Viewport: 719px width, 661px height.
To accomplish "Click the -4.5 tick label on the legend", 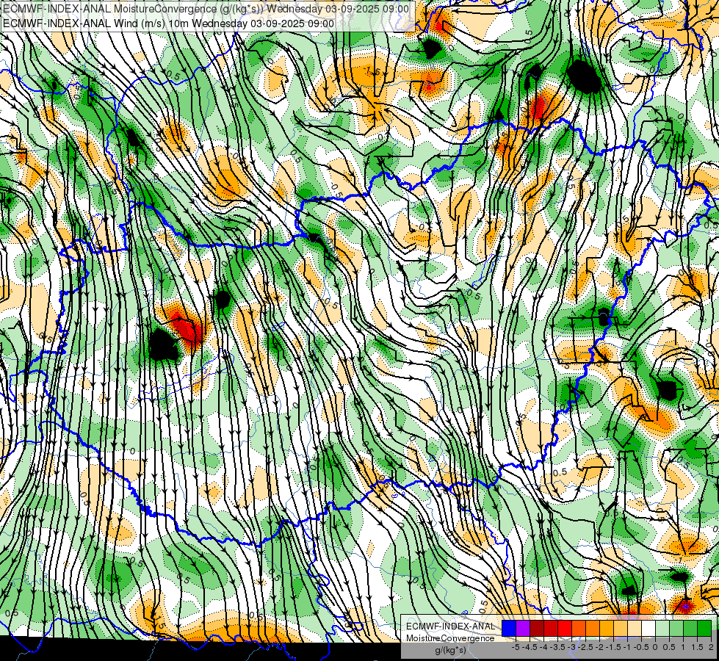I will pyautogui.click(x=530, y=647).
